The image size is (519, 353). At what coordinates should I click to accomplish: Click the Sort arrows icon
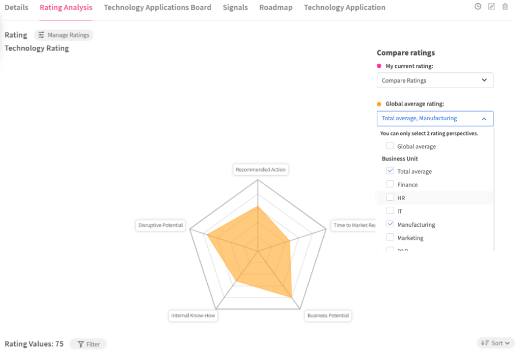[484, 343]
